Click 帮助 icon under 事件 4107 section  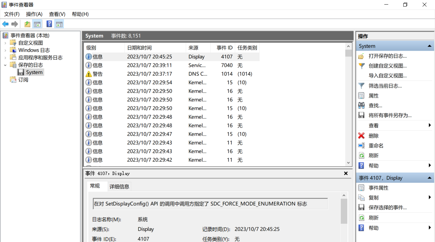click(361, 228)
